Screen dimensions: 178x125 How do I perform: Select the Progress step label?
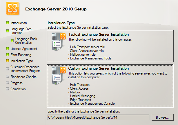tap(17, 83)
